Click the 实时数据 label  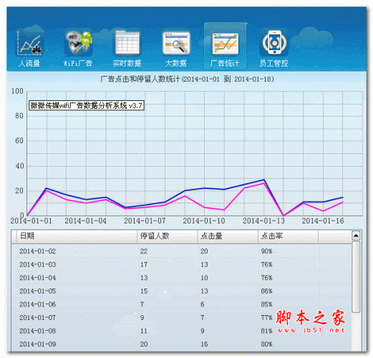pyautogui.click(x=127, y=63)
